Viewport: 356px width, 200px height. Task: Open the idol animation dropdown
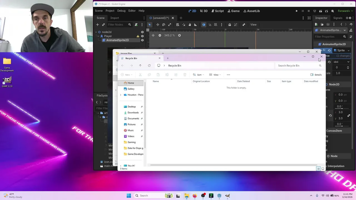[x=342, y=62]
